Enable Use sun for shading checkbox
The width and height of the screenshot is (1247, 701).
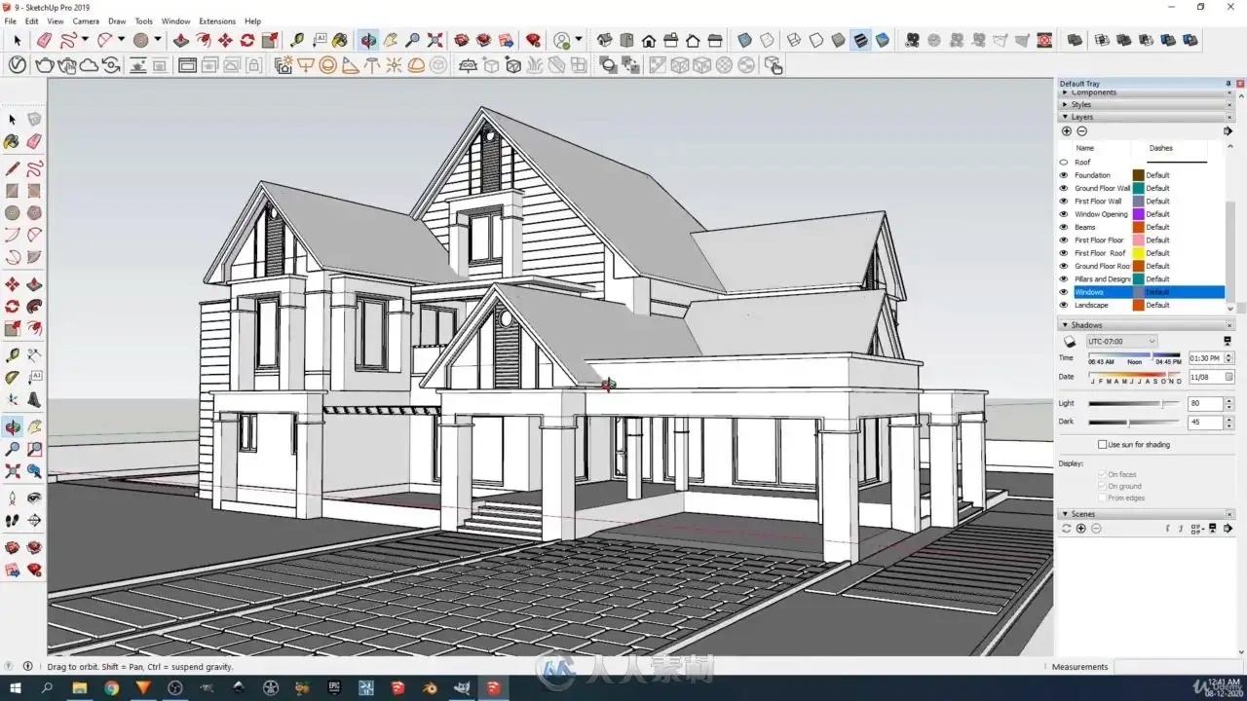[x=1102, y=444]
